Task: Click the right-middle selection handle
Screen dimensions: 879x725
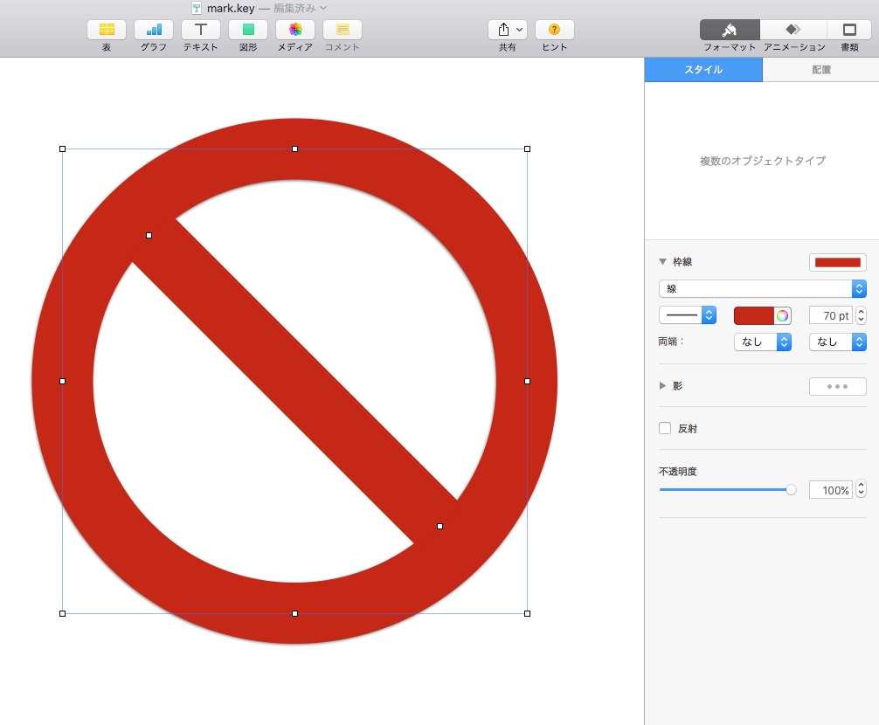Action: [527, 381]
